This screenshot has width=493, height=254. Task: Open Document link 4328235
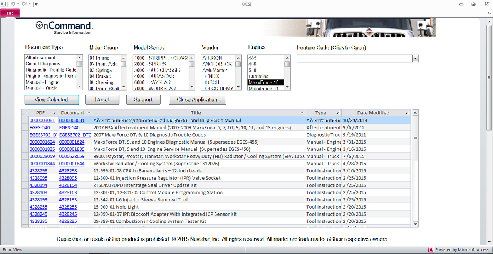coord(68,221)
